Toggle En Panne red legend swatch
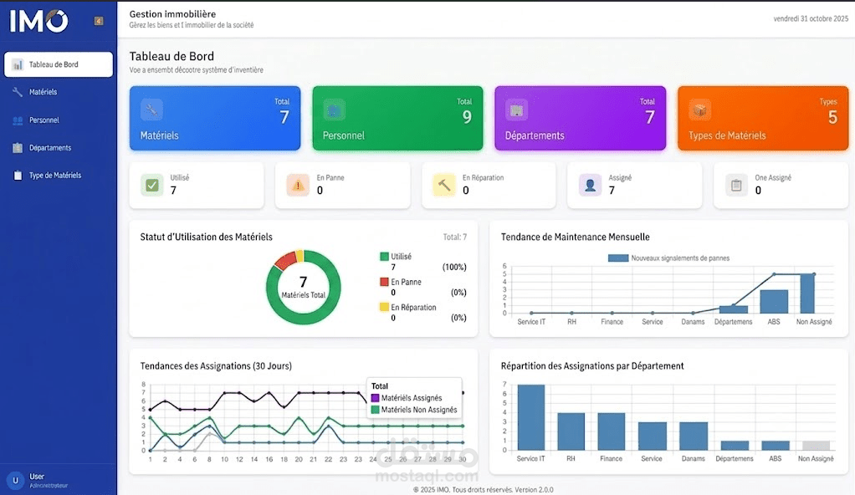The height and width of the screenshot is (495, 855). [x=385, y=282]
